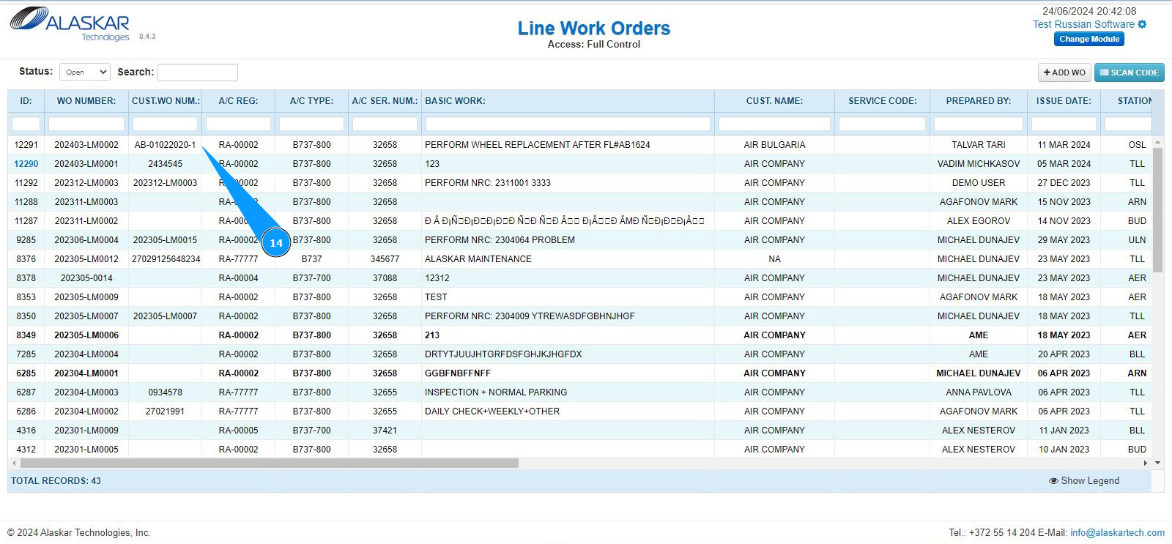Click the Scan Code button

point(1130,72)
